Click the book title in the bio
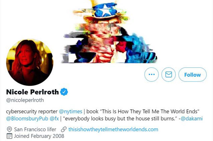Screen dimensions: 213x141 pyautogui.click(x=149, y=112)
